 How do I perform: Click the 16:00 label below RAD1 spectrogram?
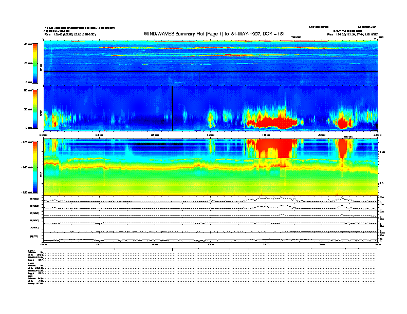[266, 135]
